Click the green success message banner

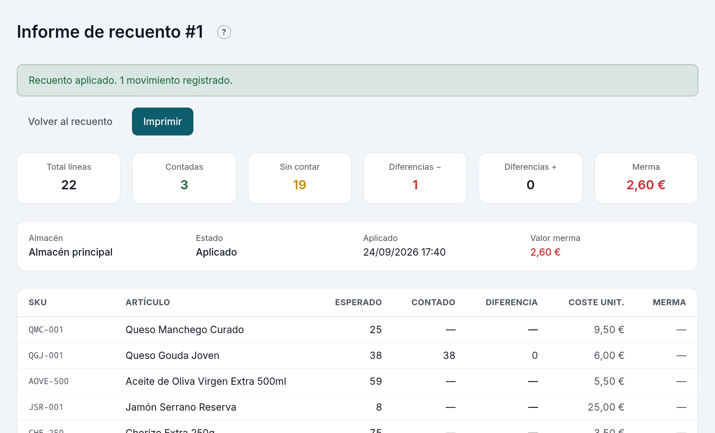357,80
